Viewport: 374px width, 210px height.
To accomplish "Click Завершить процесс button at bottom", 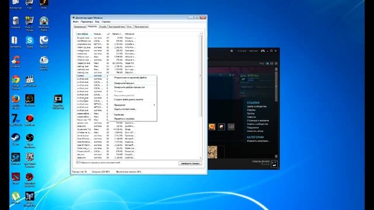I will (x=190, y=163).
